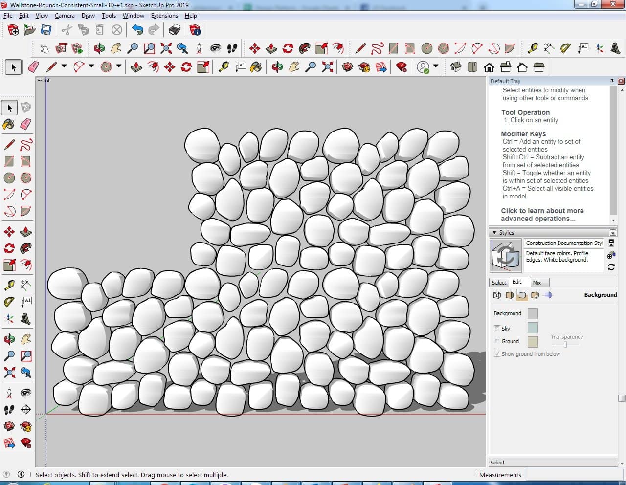Click the house Iso view icon

(456, 67)
